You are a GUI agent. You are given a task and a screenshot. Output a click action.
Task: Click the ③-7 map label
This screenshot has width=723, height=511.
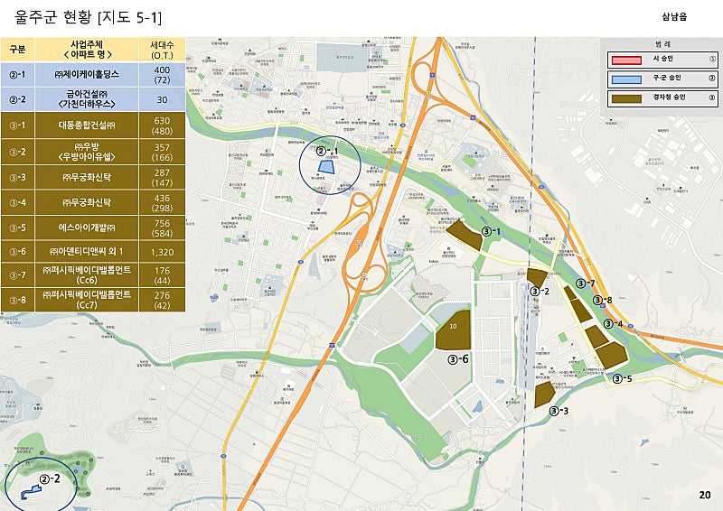pos(586,283)
